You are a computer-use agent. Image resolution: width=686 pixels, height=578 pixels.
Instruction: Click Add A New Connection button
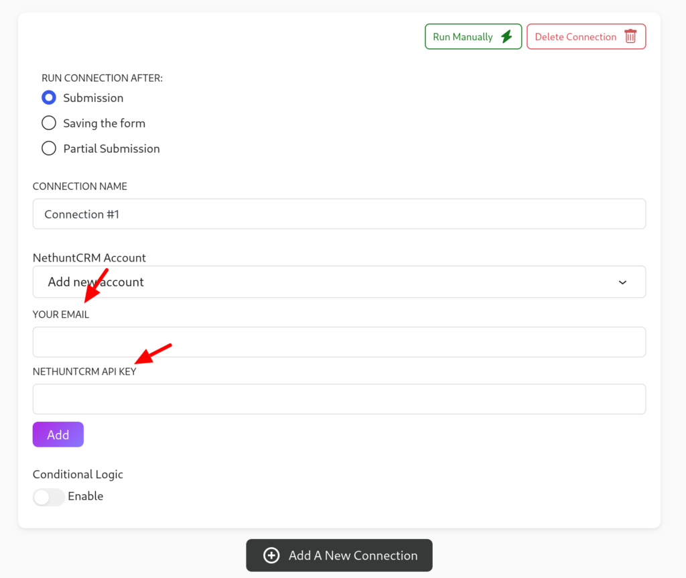tap(339, 555)
